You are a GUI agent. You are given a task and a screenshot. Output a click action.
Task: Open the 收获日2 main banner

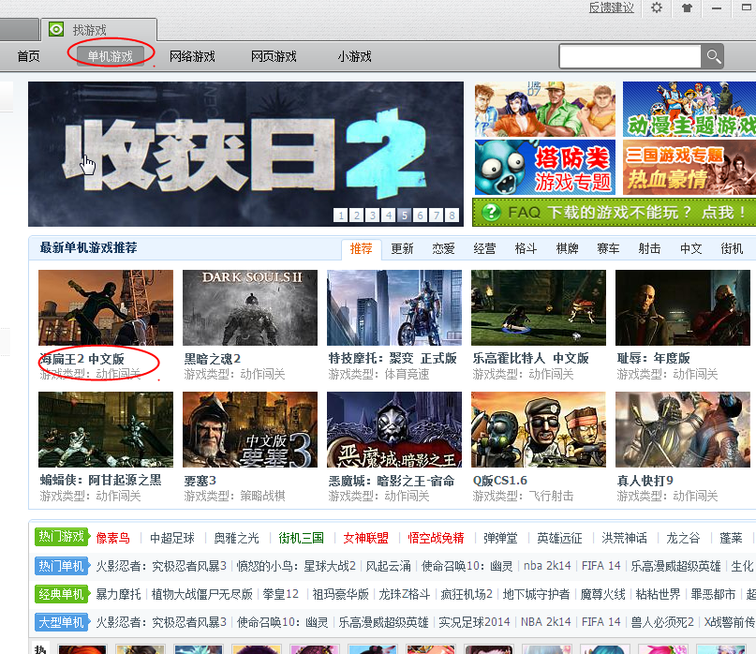pyautogui.click(x=245, y=154)
